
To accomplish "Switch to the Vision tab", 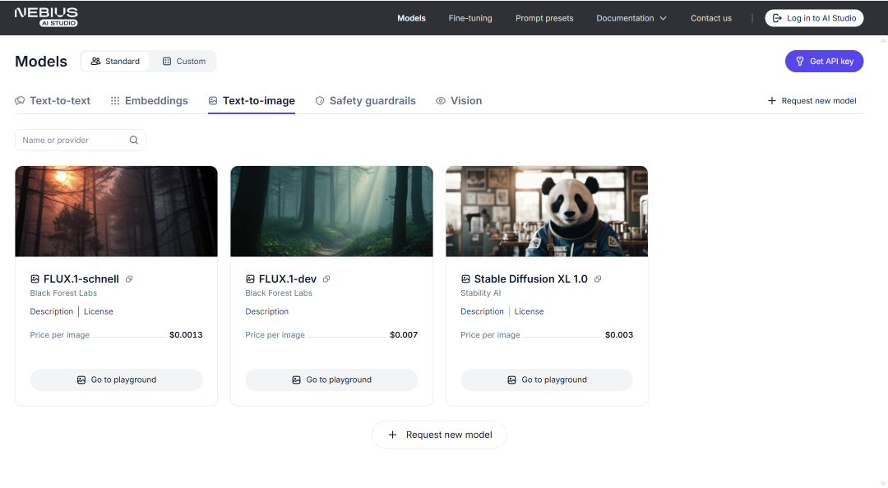I will point(459,101).
